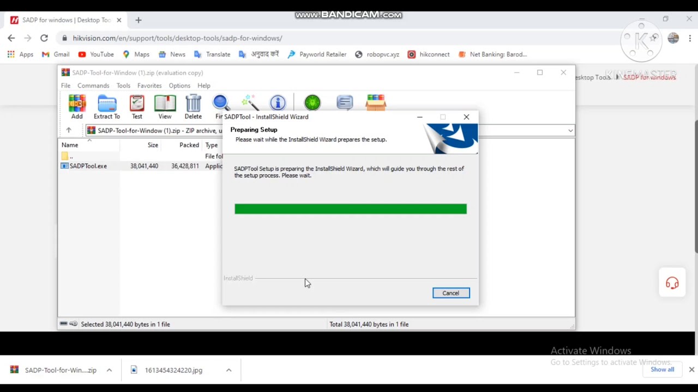Sort WinRAR file list by Packed column
698x392 pixels.
coord(189,145)
